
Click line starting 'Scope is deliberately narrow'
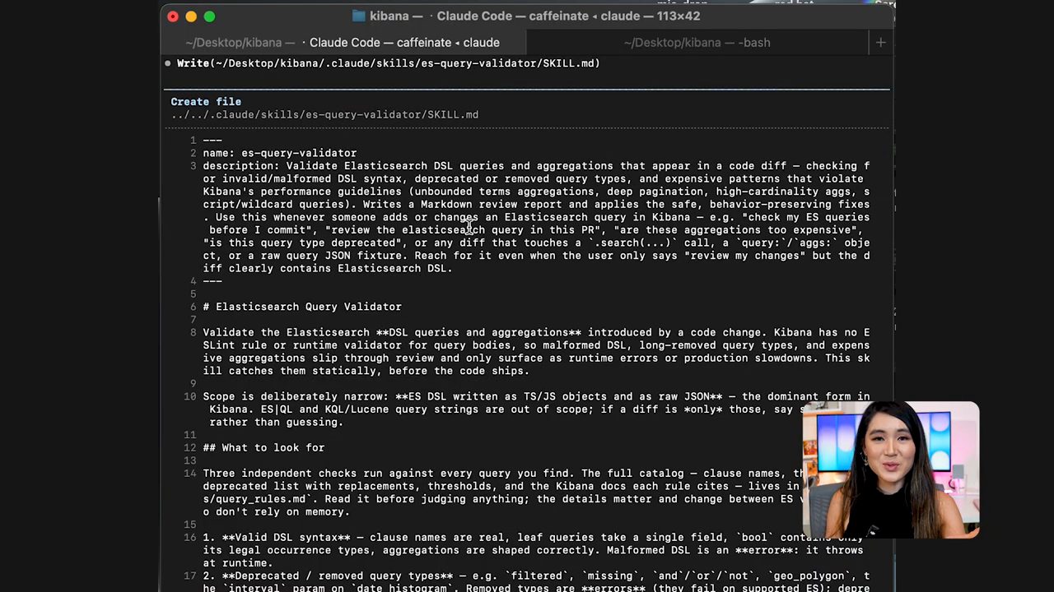(x=536, y=396)
